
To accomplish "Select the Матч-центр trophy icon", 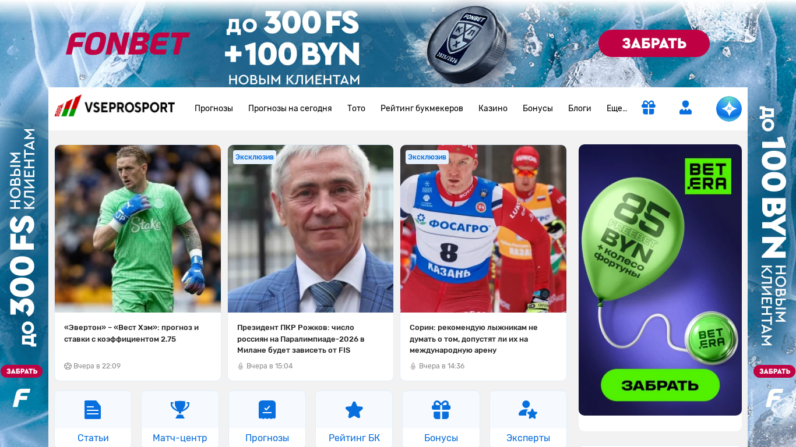I will [x=180, y=410].
